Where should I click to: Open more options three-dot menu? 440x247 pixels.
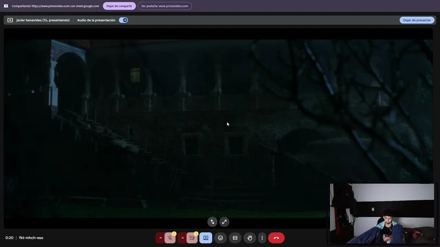point(262,238)
